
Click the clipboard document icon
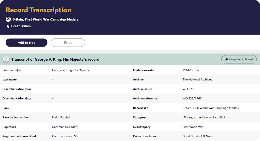coord(226,60)
